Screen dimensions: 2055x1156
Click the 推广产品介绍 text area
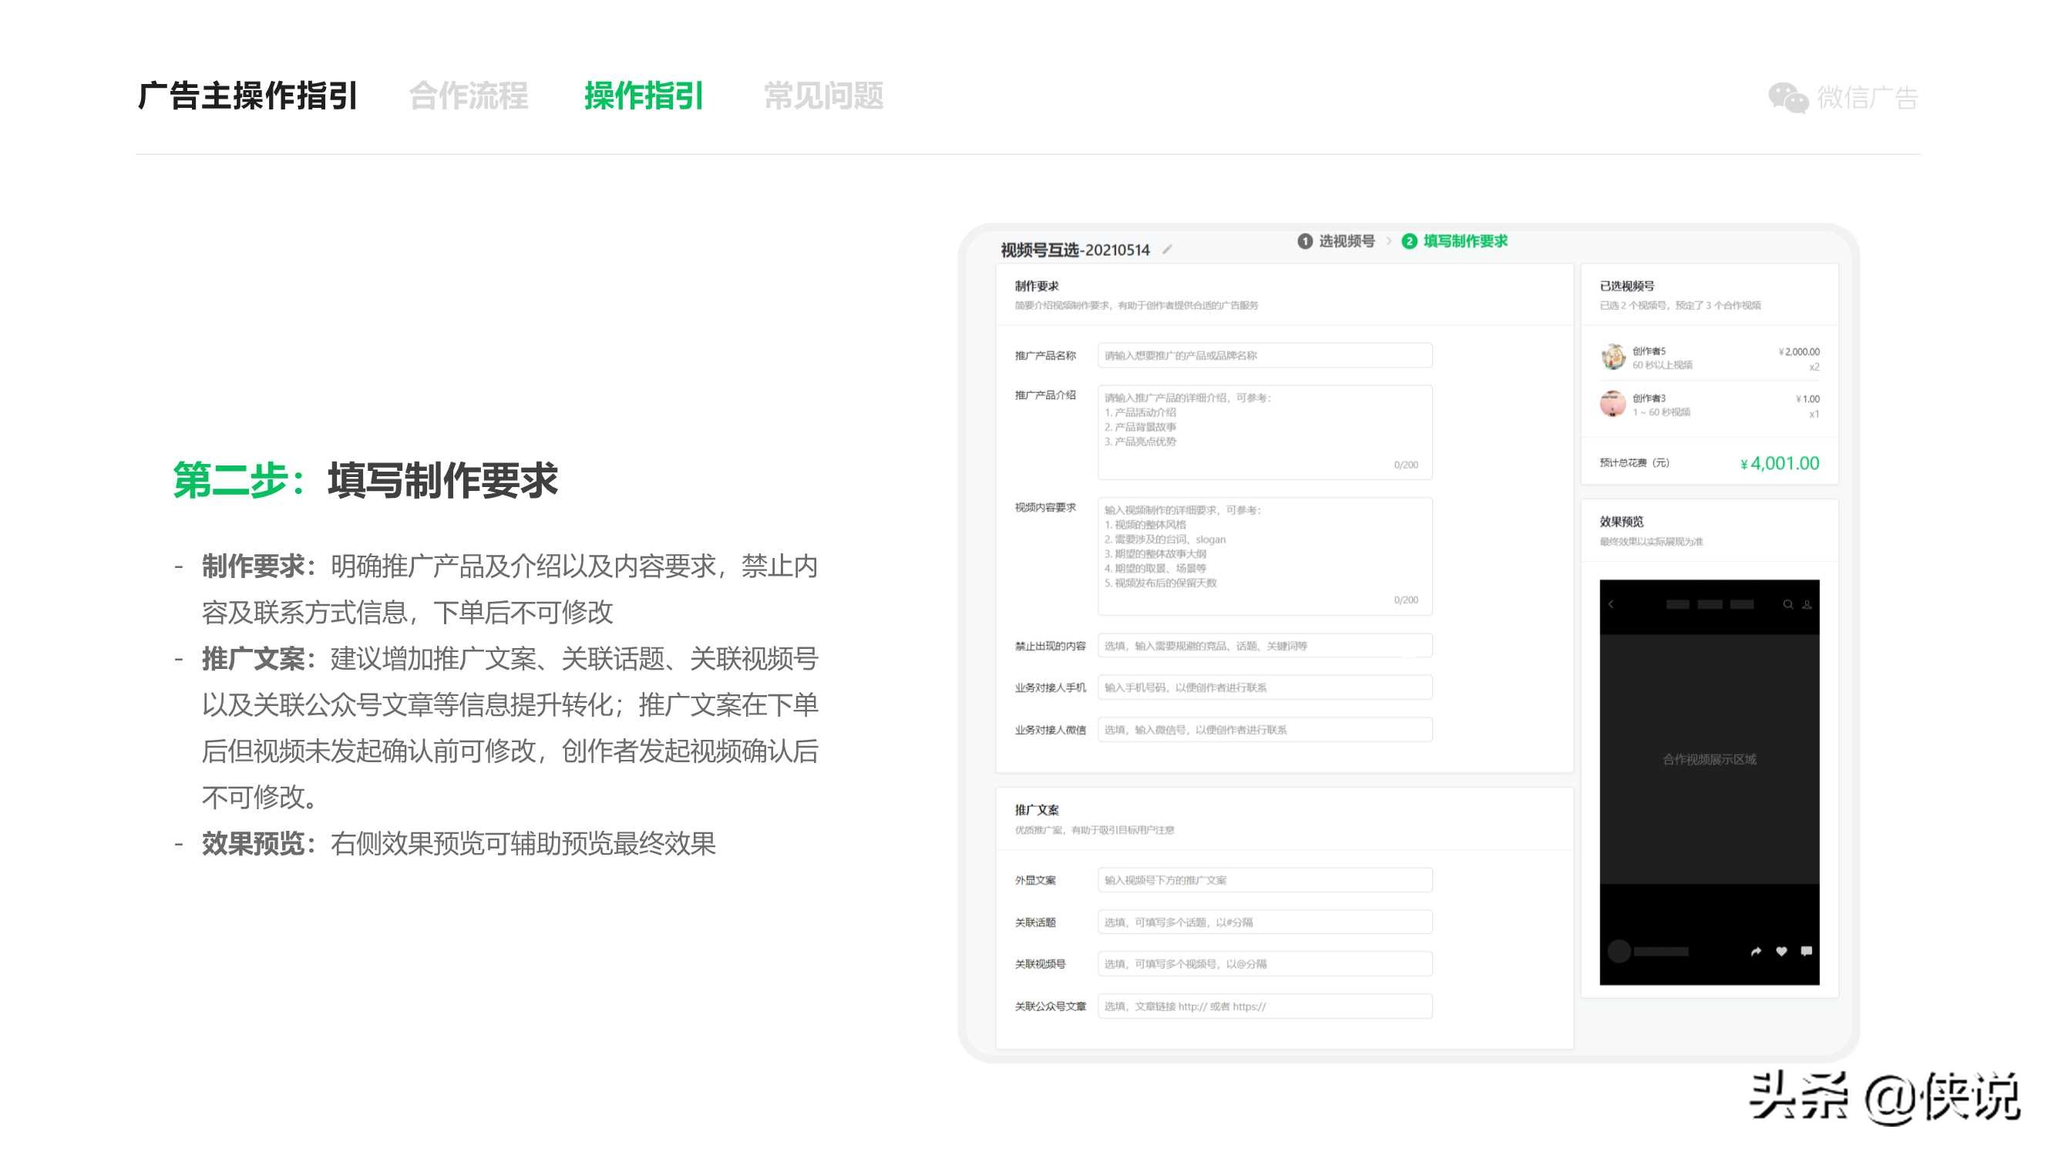[x=1264, y=432]
